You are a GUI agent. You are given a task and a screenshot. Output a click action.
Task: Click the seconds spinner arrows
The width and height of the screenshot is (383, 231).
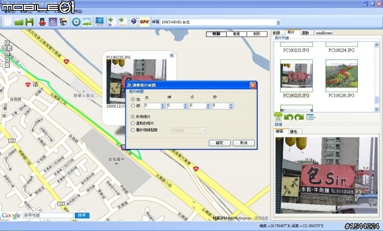click(231, 106)
